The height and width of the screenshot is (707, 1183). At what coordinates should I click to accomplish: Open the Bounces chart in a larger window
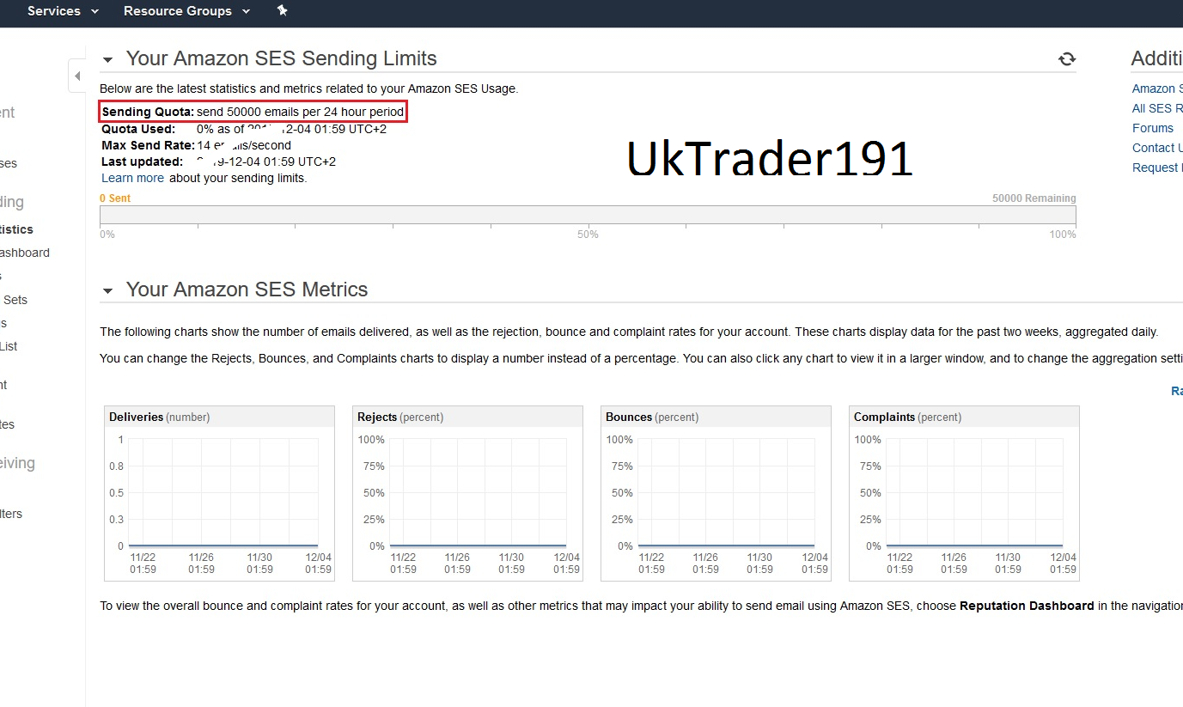pos(716,494)
